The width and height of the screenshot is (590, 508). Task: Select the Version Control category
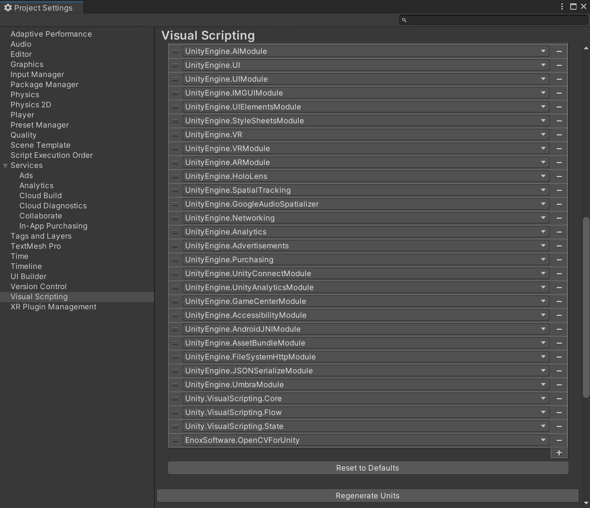[38, 287]
